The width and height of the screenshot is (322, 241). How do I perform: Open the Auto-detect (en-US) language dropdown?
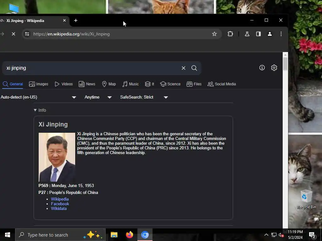click(x=38, y=97)
